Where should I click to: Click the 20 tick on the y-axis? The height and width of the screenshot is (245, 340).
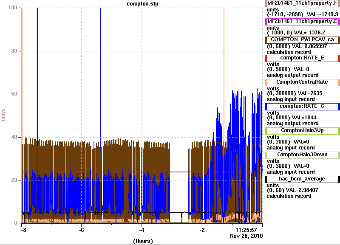(14, 180)
